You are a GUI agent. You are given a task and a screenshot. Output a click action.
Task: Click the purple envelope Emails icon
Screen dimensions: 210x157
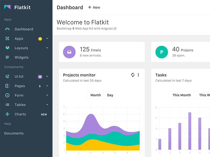(x=69, y=52)
